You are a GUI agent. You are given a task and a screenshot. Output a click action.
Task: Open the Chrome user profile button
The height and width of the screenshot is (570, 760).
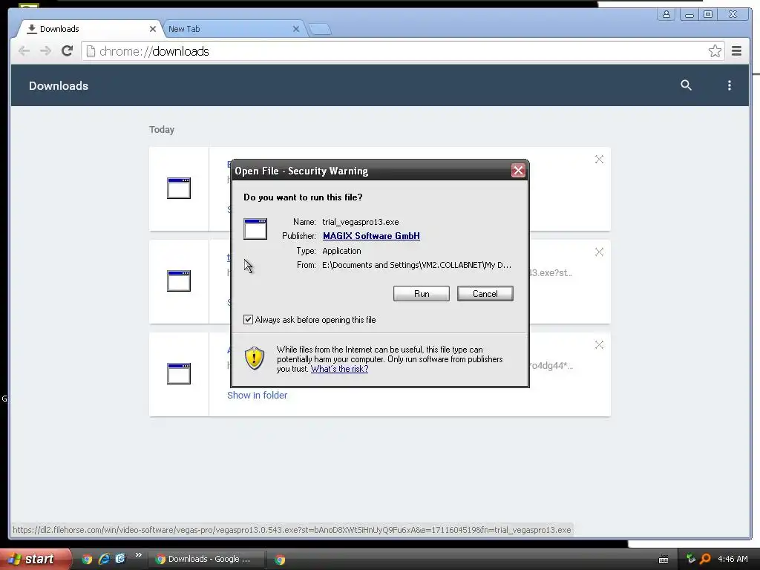click(x=666, y=14)
